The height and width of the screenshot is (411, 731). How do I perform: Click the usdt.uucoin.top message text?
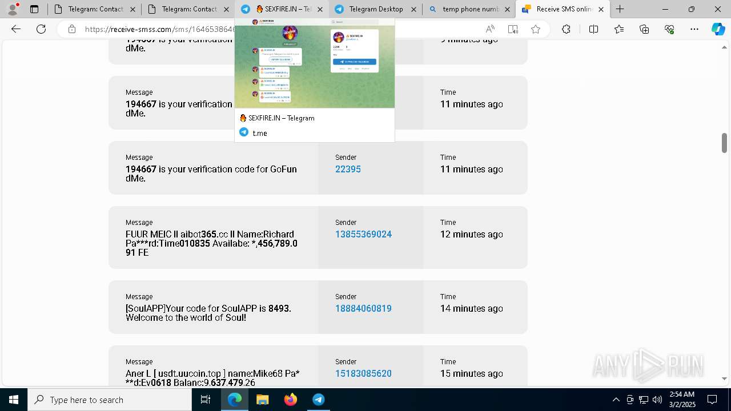[x=212, y=378]
